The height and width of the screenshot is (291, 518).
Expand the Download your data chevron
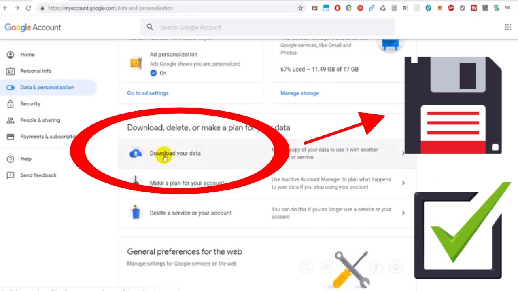pyautogui.click(x=403, y=153)
